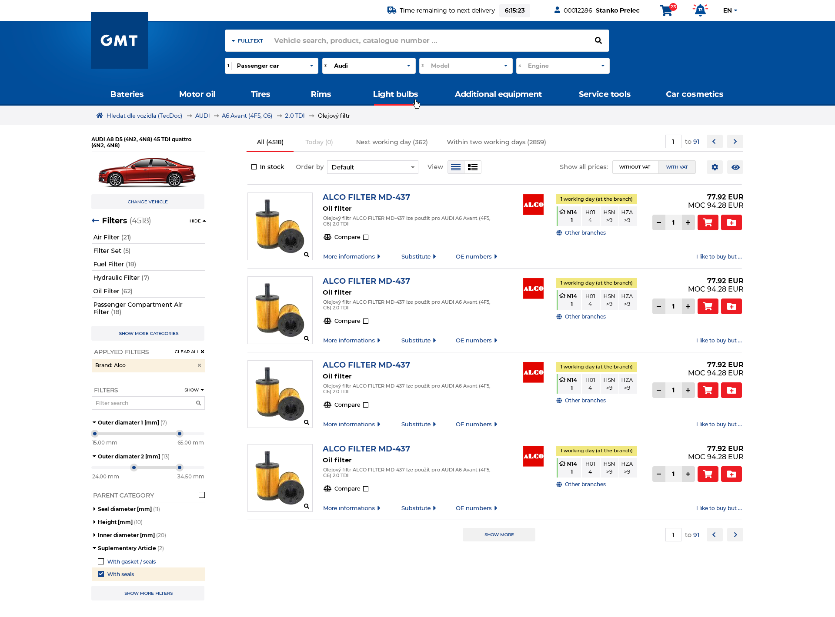
Task: Check Compare for first product
Action: coord(366,237)
